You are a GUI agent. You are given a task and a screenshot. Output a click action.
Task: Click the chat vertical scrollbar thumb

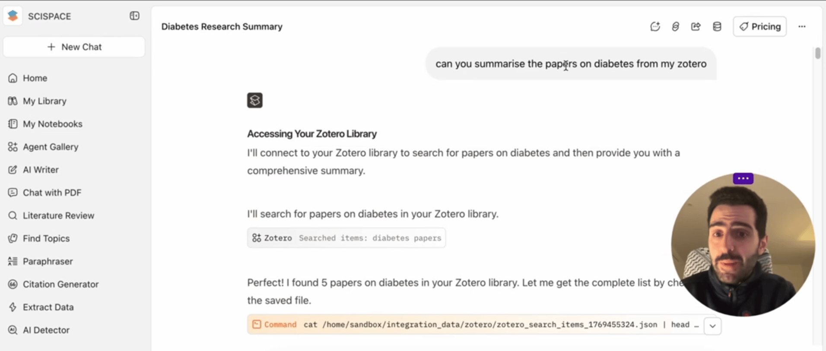[x=817, y=54]
